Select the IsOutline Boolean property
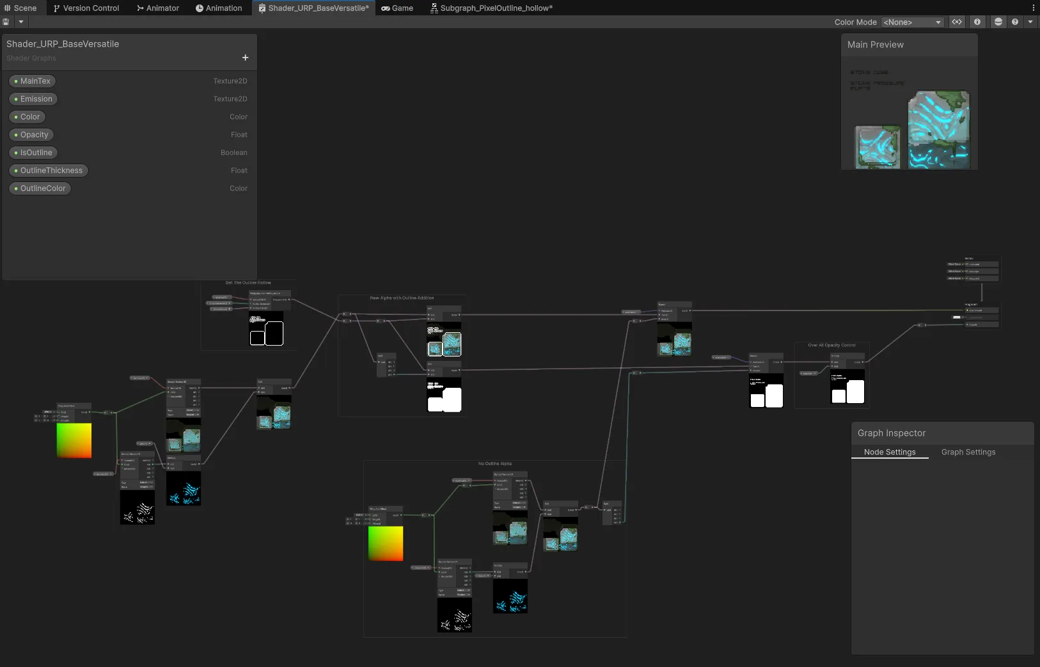 click(x=33, y=153)
